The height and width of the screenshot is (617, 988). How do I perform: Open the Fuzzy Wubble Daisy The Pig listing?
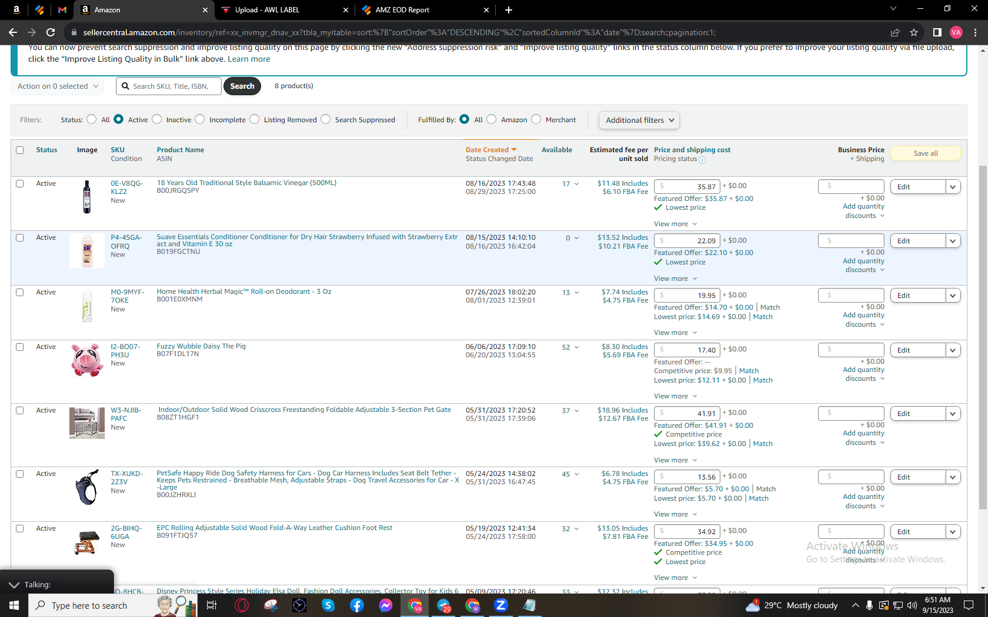[x=201, y=346]
